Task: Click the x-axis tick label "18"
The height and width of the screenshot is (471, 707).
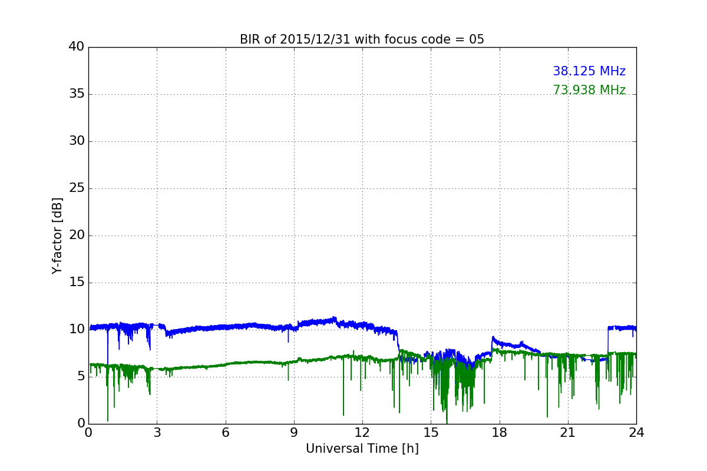Action: [x=500, y=433]
